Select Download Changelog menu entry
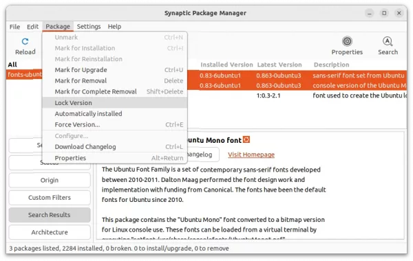This screenshot has width=413, height=261. click(x=114, y=147)
